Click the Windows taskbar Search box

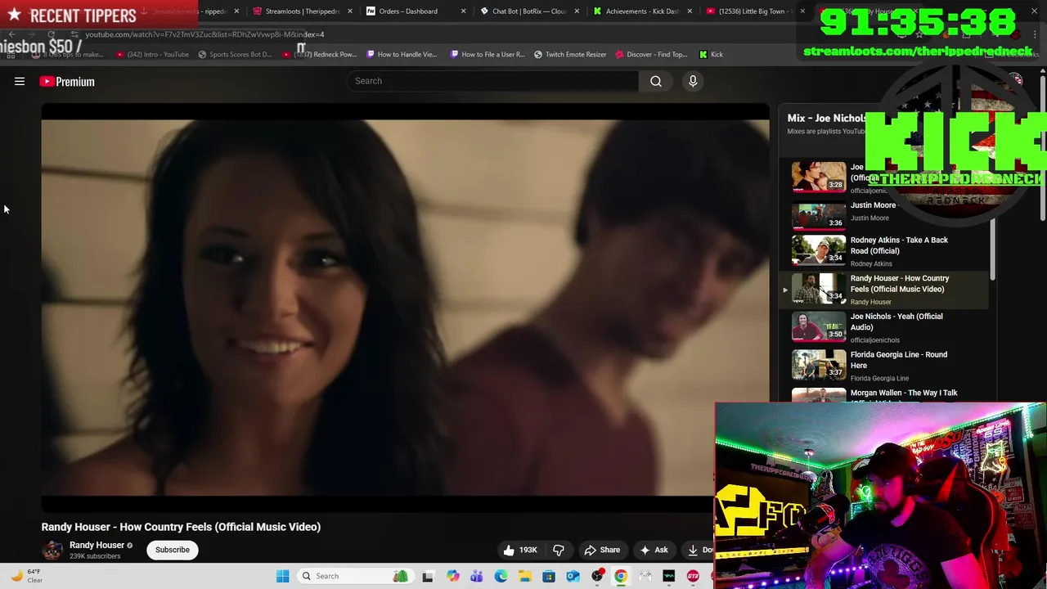pyautogui.click(x=356, y=576)
